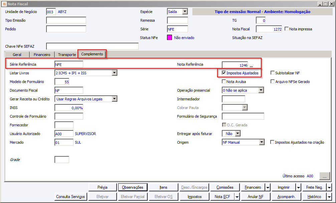This screenshot has height=203, width=336.
Task: Uncheck the Impostos Ajustados checkbox
Action: (224, 73)
